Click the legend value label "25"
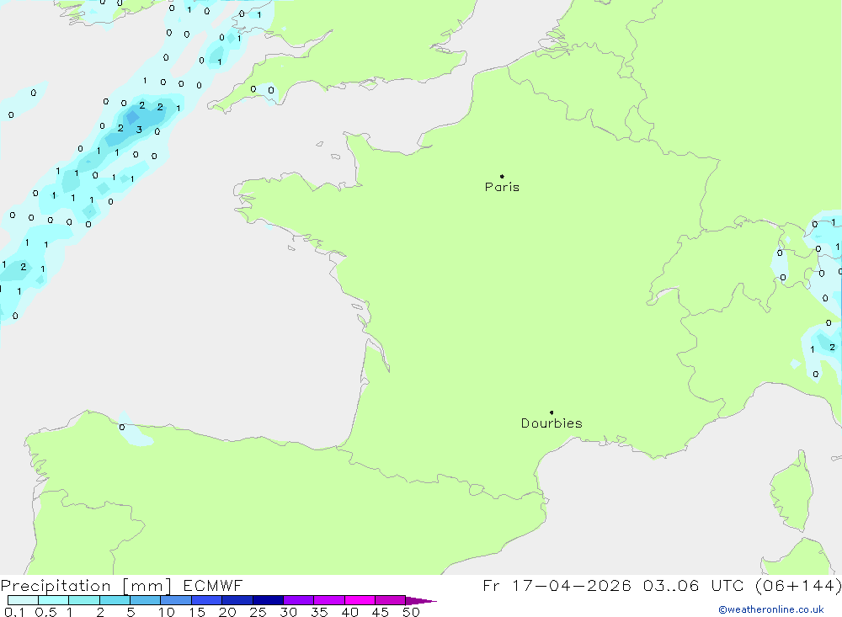 [x=258, y=612]
